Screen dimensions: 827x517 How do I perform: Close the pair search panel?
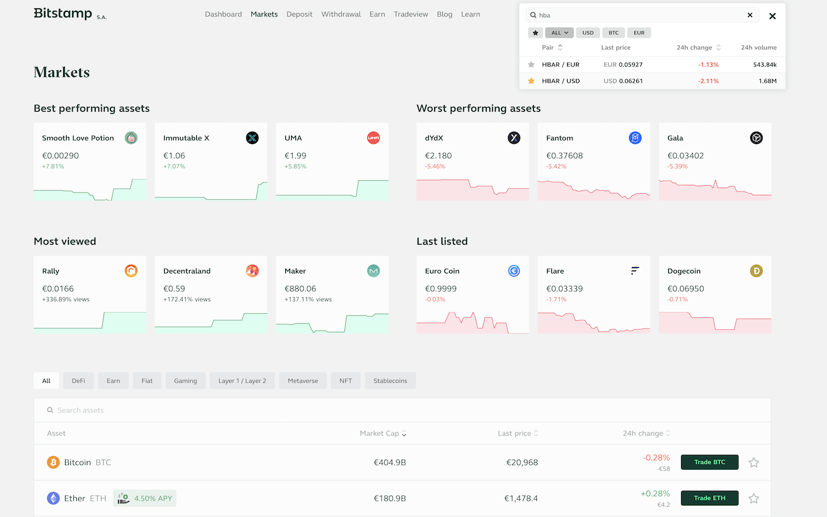[x=772, y=16]
